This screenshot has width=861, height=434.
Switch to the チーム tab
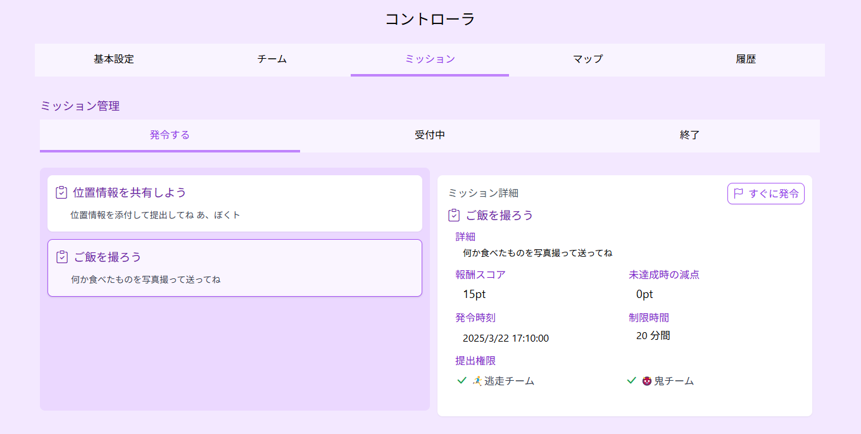272,59
